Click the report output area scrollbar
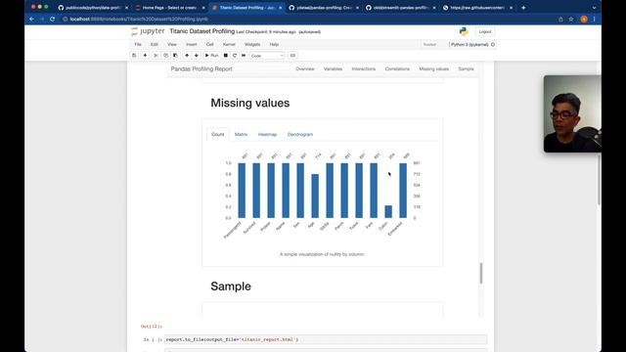The image size is (626, 352). 481,273
